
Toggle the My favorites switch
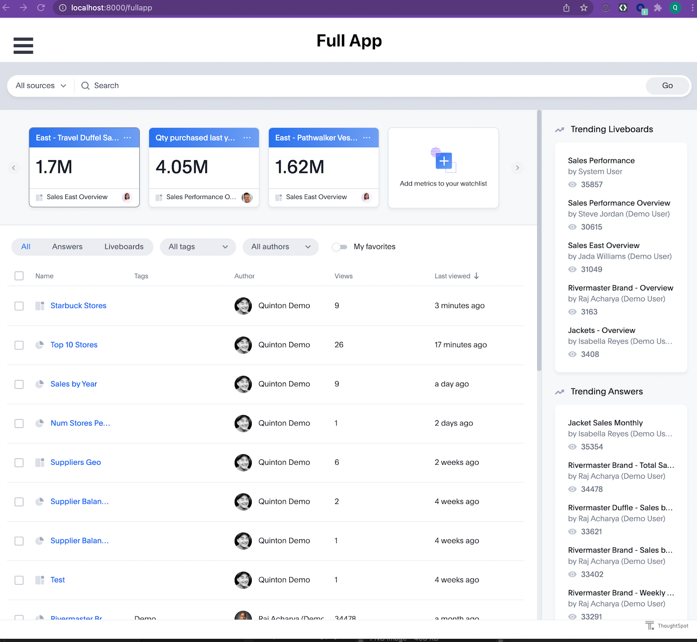(340, 247)
